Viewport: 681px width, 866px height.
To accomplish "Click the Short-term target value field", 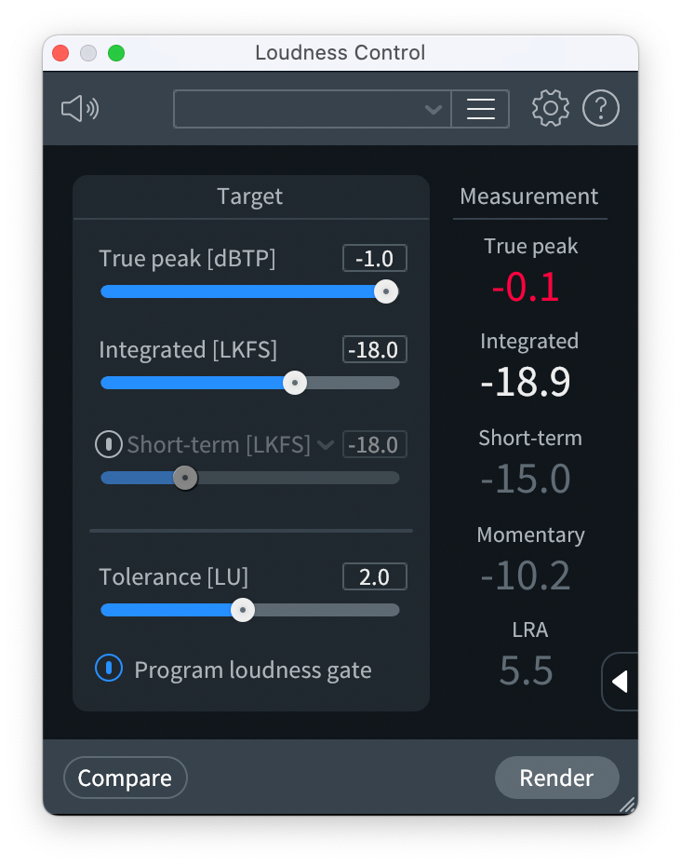I will pyautogui.click(x=374, y=444).
